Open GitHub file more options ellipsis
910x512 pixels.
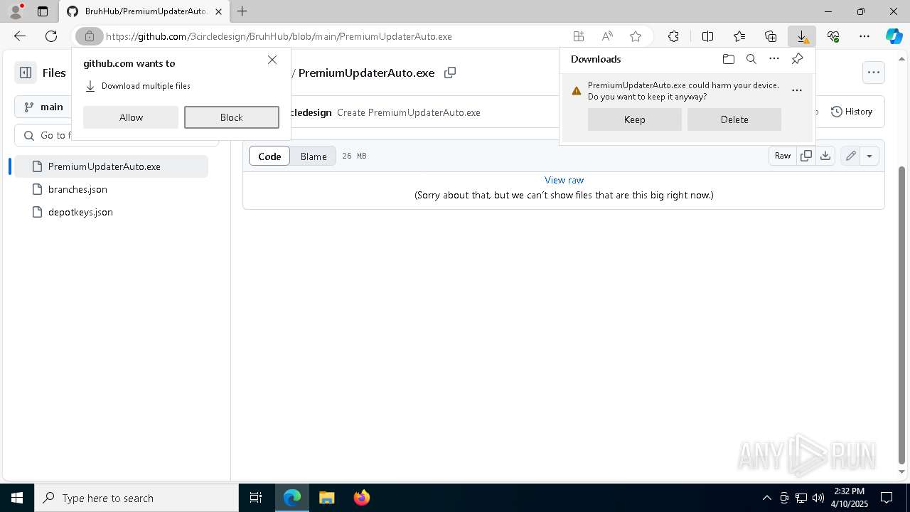tap(874, 73)
